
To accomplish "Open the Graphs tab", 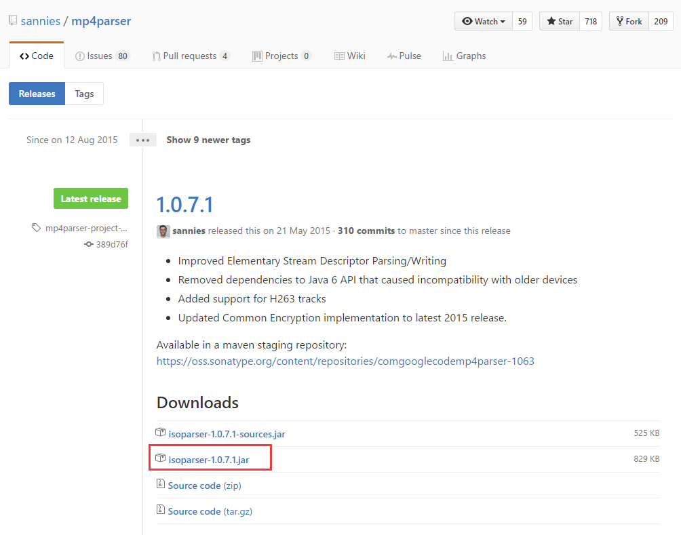I will click(x=464, y=56).
